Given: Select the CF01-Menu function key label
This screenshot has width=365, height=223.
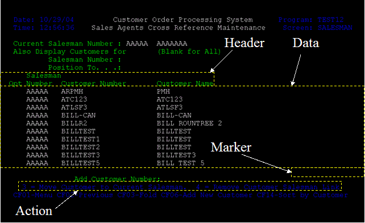Looking at the screenshot, I should (x=33, y=195).
